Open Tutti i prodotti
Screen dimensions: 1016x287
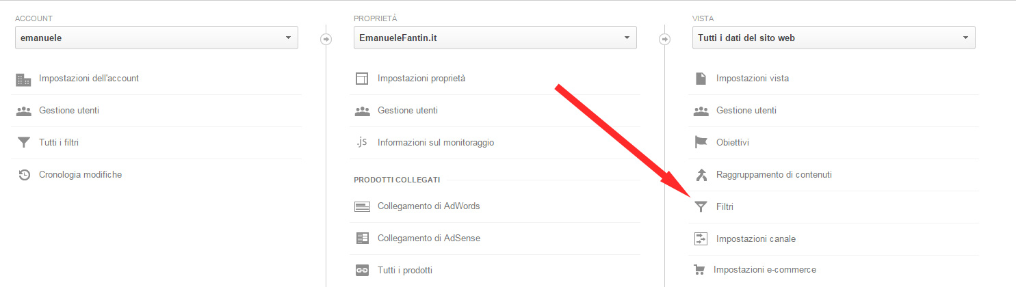coord(405,271)
